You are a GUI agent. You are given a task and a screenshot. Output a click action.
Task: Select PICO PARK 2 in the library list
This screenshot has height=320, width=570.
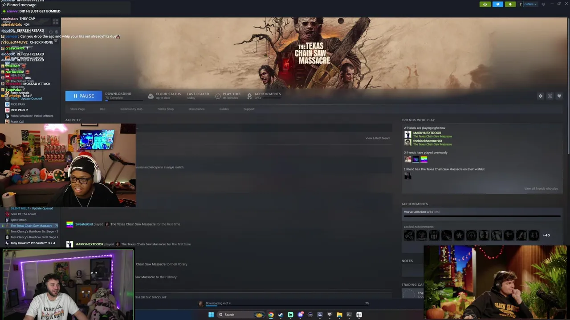(19, 110)
